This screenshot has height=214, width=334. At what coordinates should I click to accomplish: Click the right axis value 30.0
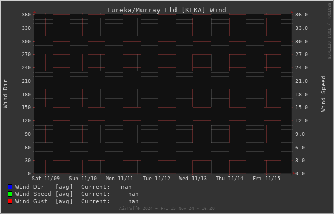click(302, 42)
